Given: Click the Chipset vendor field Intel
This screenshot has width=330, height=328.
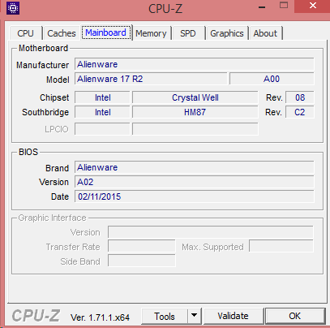Looking at the screenshot, I should (102, 97).
